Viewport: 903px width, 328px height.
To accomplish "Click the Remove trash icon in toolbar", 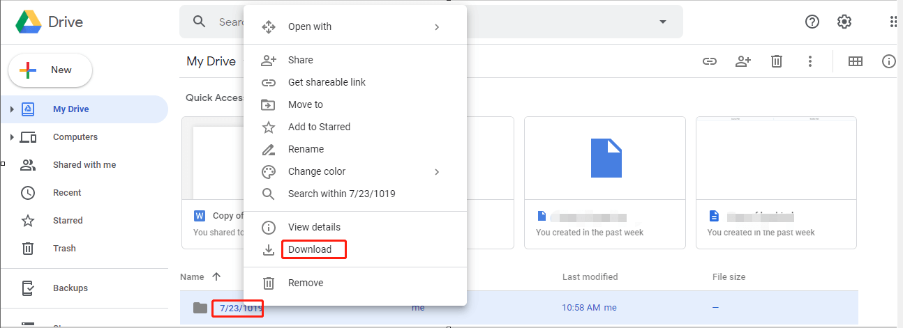I will pos(777,61).
